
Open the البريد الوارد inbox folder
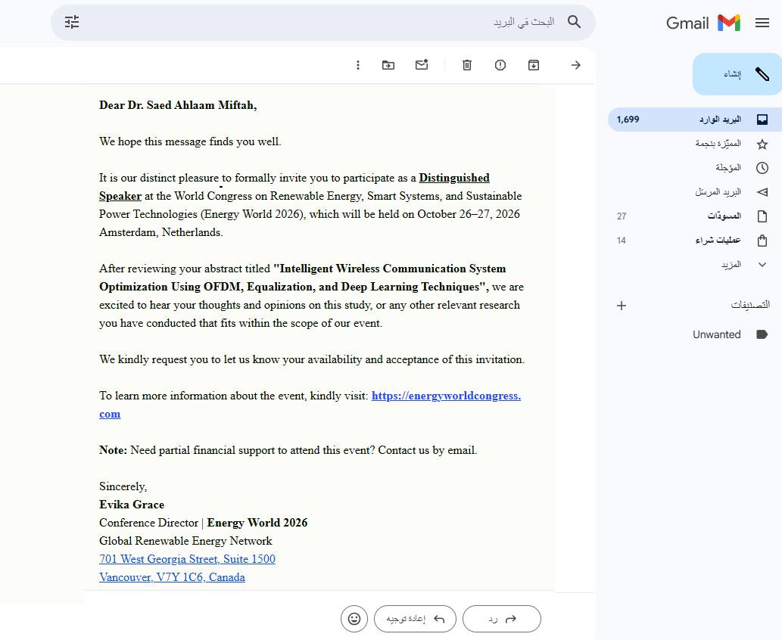click(719, 120)
